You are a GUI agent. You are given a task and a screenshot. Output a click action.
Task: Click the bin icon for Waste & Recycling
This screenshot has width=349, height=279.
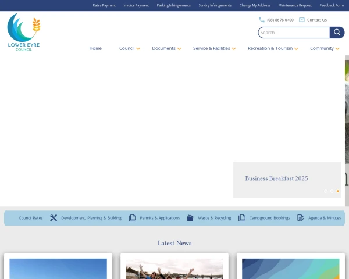tap(191, 218)
